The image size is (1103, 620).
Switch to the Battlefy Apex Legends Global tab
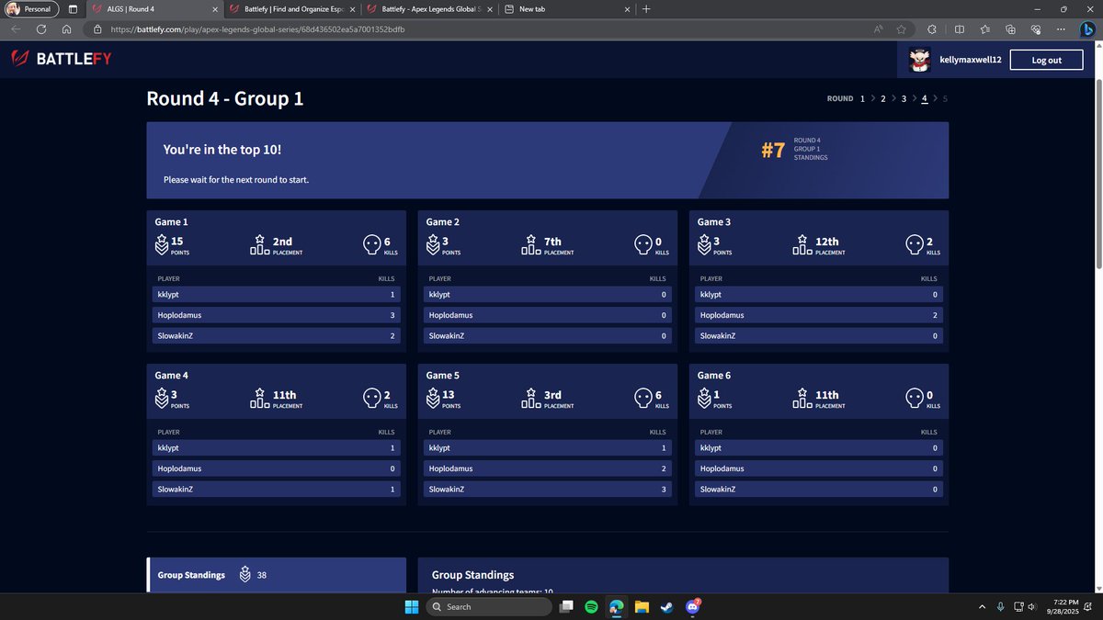pyautogui.click(x=430, y=9)
